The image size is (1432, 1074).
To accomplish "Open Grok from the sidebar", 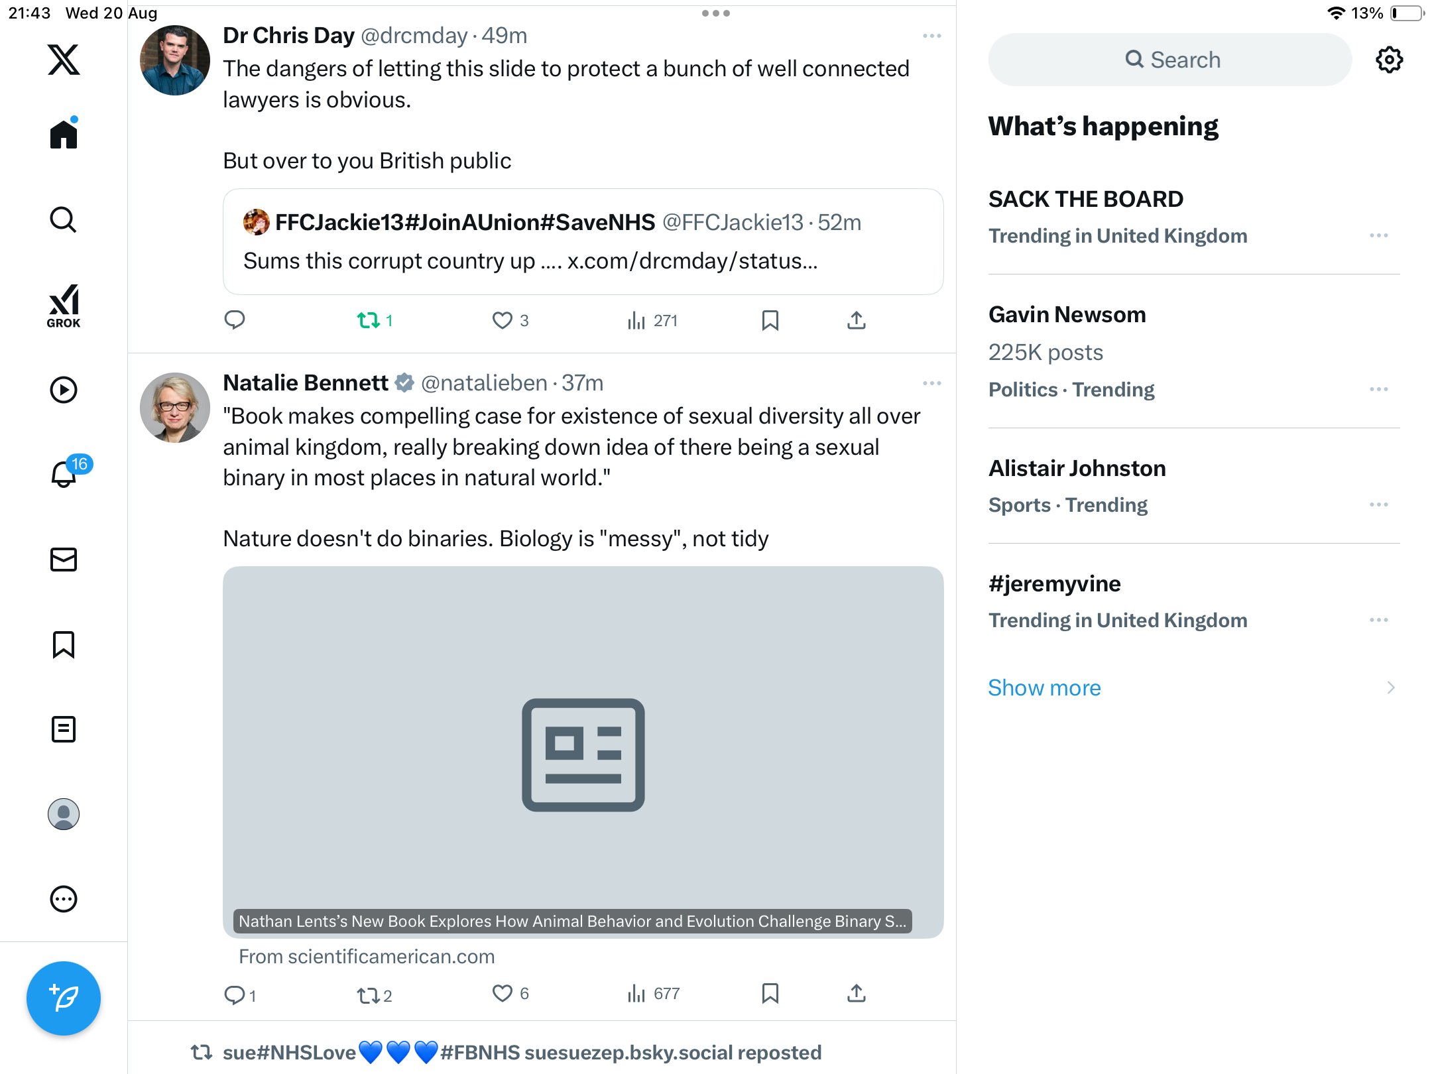I will click(x=64, y=306).
